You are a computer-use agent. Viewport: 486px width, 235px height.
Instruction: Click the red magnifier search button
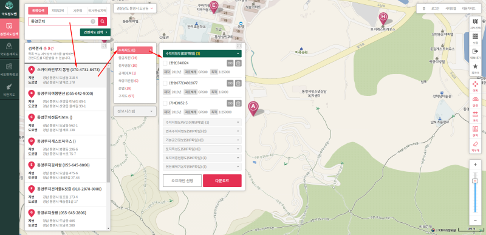[103, 21]
